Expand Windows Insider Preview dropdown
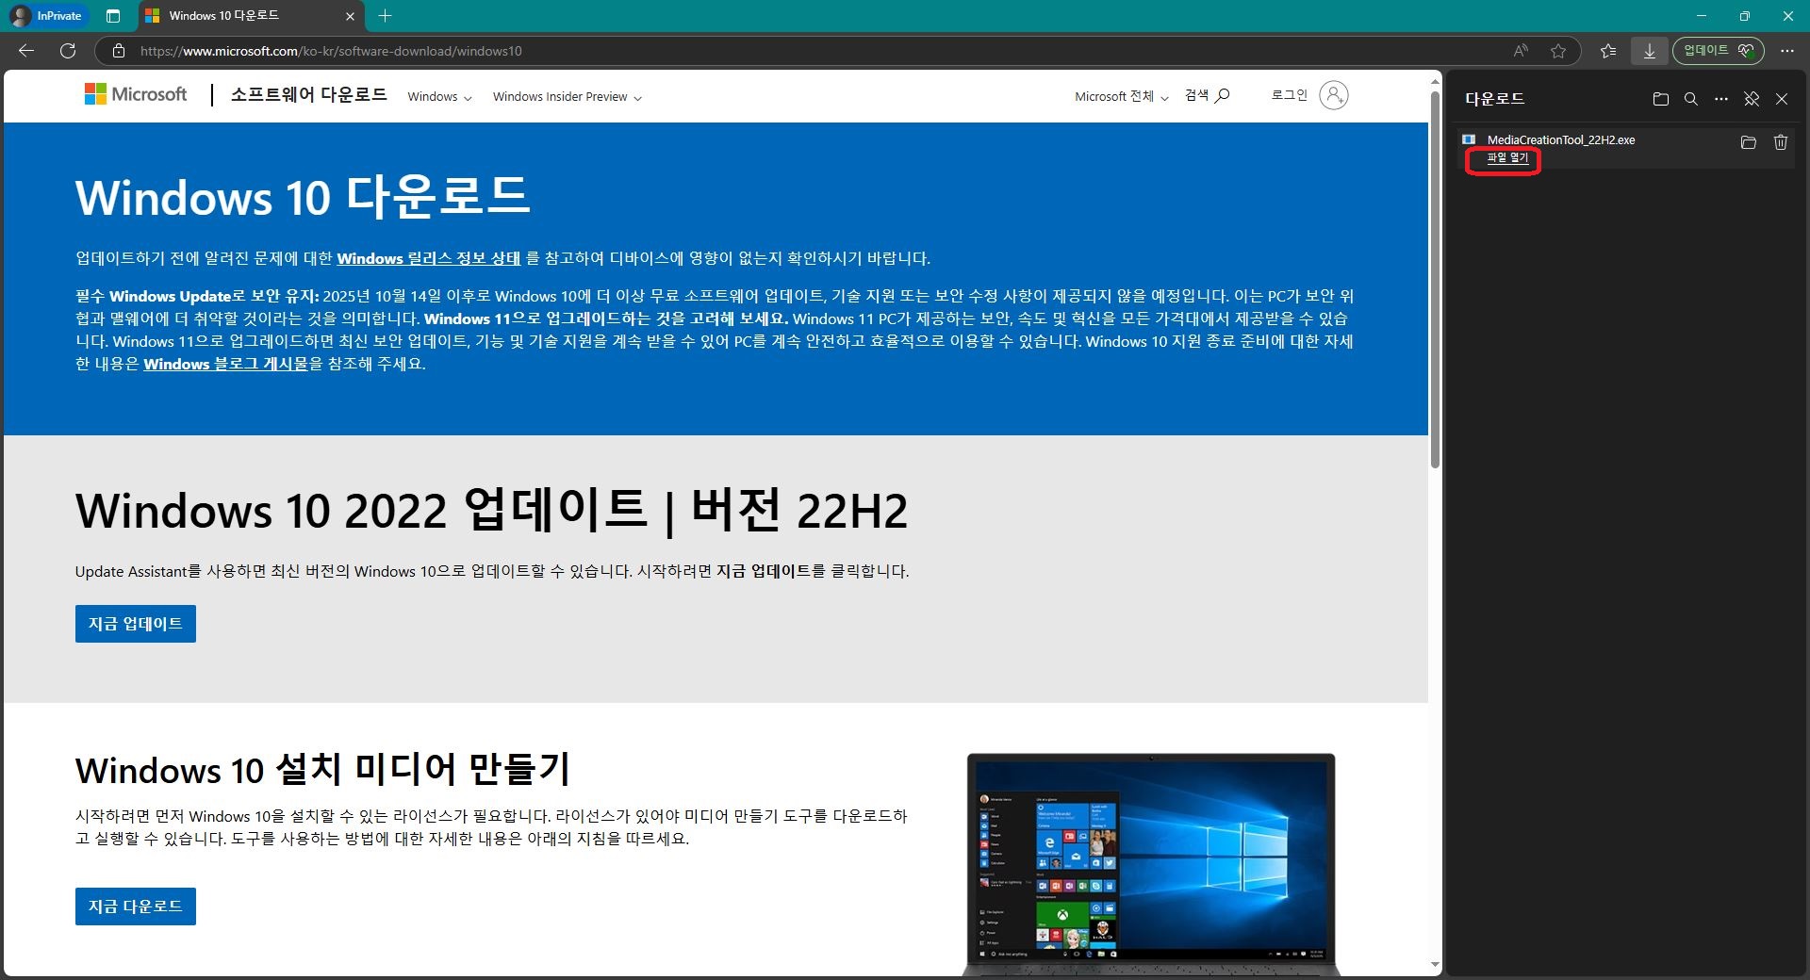The image size is (1810, 980). [567, 96]
